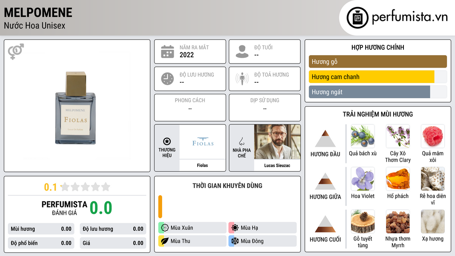The width and height of the screenshot is (455, 256).
Task: Click the Mùi hương score row
Action: 41,229
